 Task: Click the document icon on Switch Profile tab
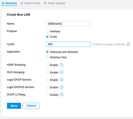click(x=22, y=3)
